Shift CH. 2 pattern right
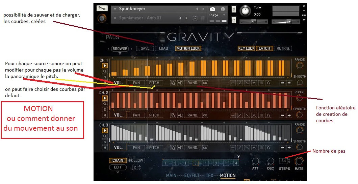Viewport: 358px width, 184px height. pos(289,115)
